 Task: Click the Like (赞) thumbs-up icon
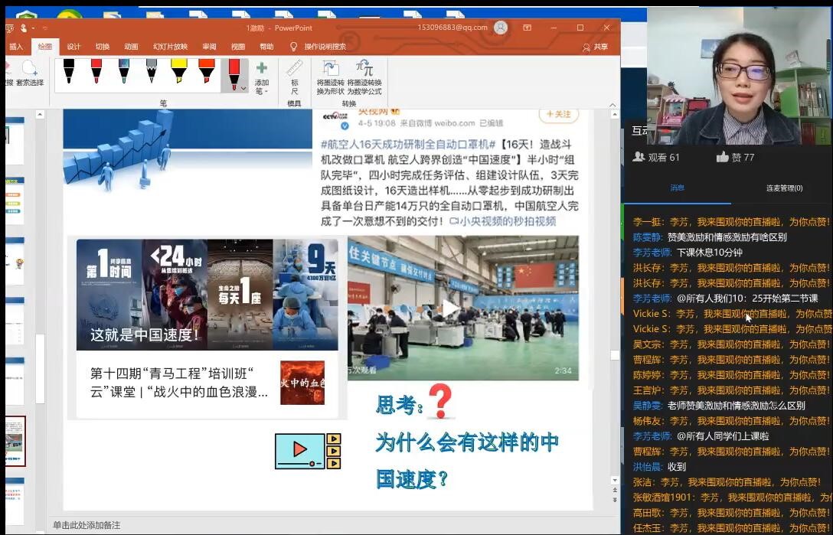tap(722, 157)
